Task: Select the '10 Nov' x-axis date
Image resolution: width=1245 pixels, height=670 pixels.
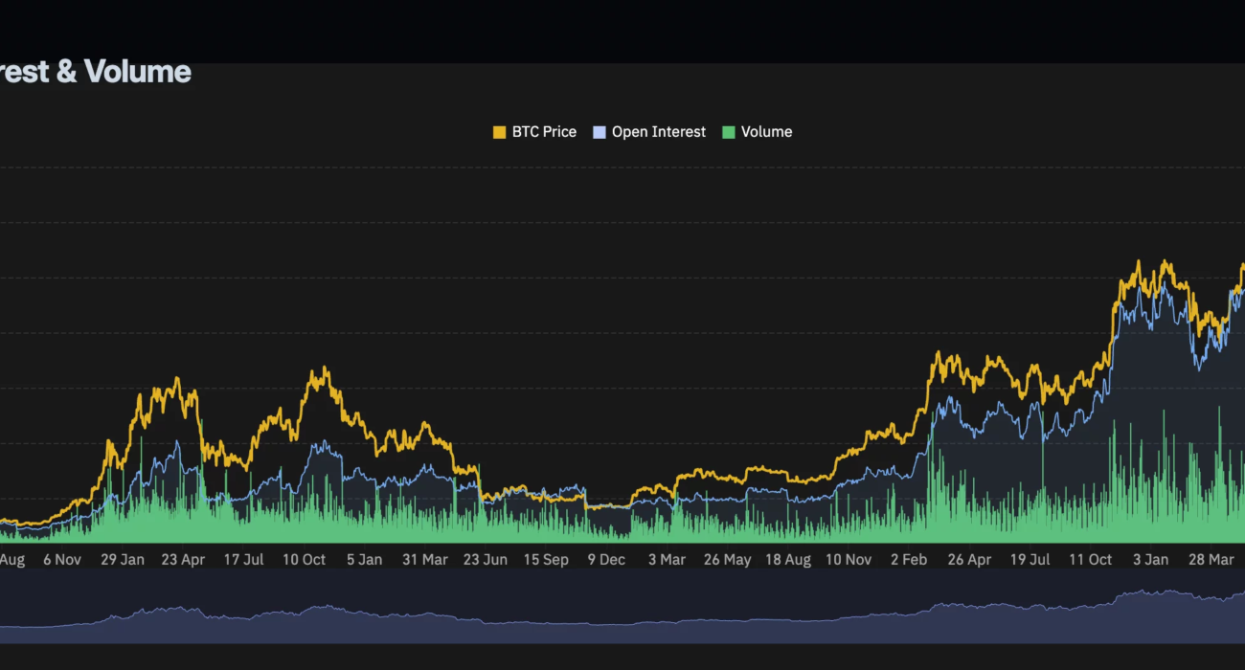Action: point(849,560)
